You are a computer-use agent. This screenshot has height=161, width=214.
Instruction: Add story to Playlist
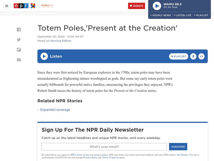[179, 56]
